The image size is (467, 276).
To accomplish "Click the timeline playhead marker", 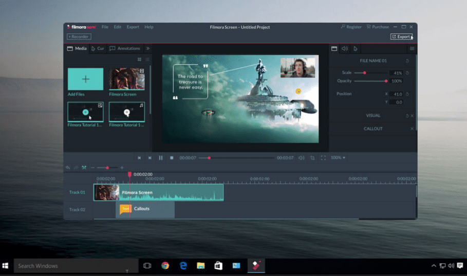I will 129,174.
